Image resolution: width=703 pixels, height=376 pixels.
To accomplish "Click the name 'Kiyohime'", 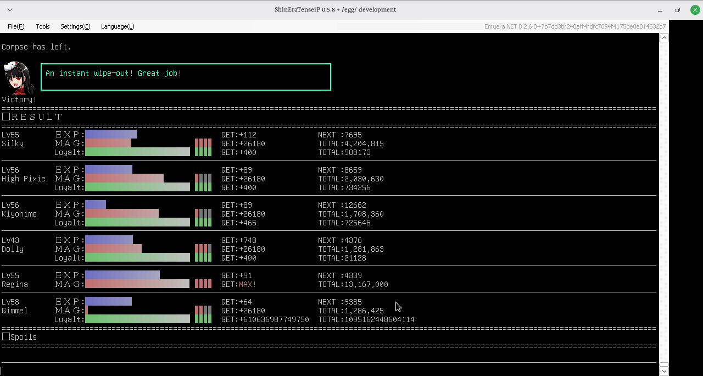I will coord(19,214).
